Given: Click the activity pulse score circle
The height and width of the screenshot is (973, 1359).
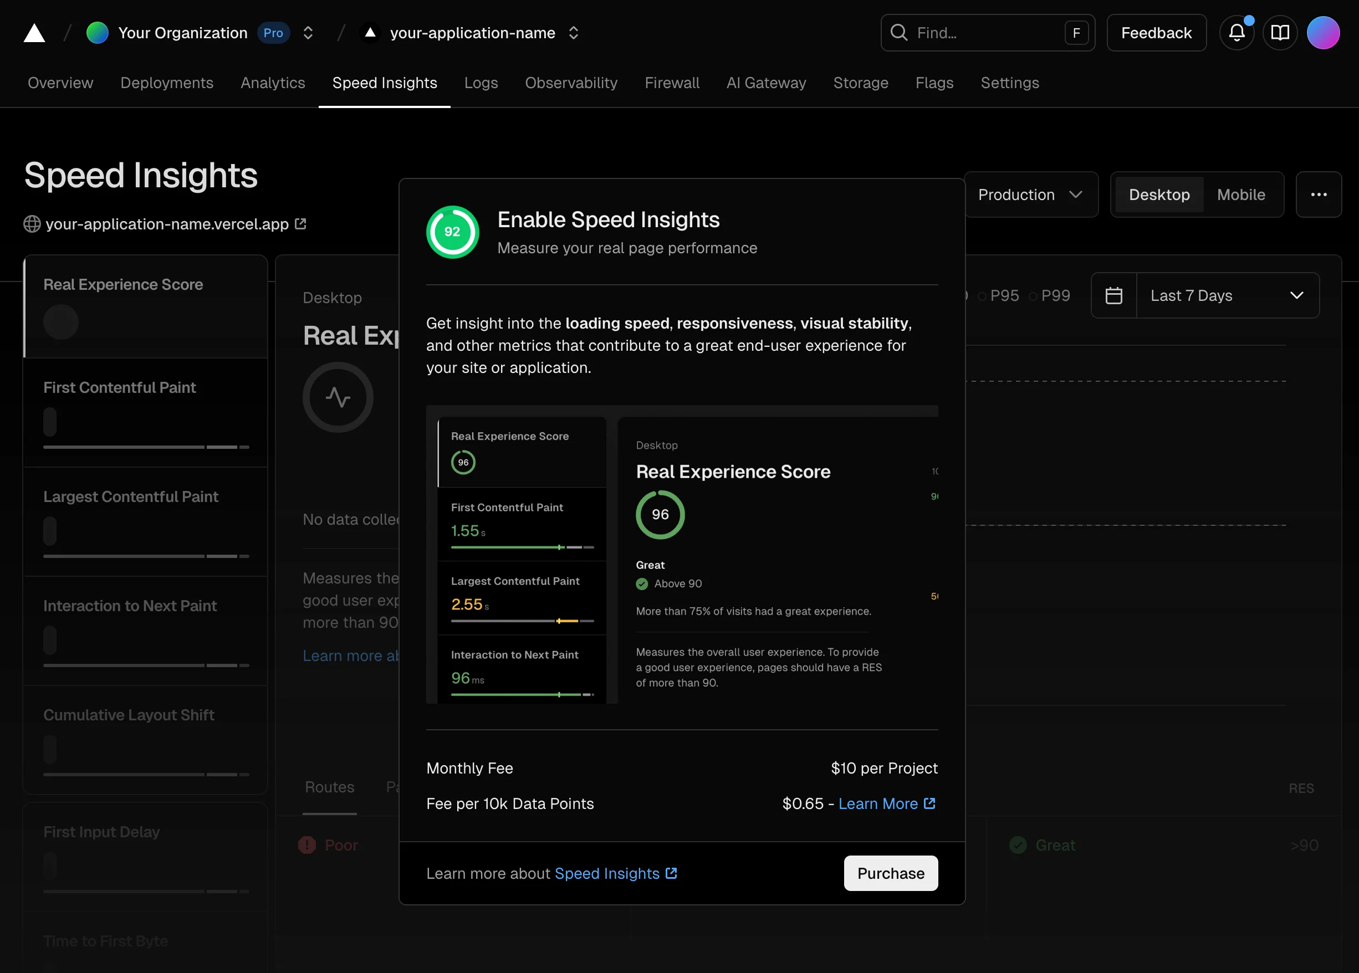Looking at the screenshot, I should 338,397.
